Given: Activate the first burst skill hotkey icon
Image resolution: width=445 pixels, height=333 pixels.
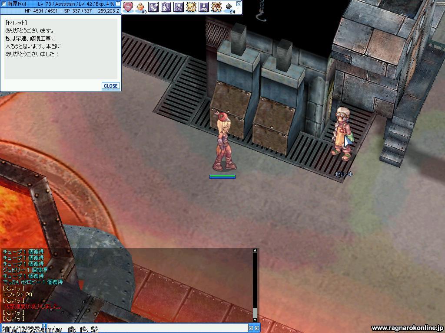Looking at the screenshot, I should 191,7.
